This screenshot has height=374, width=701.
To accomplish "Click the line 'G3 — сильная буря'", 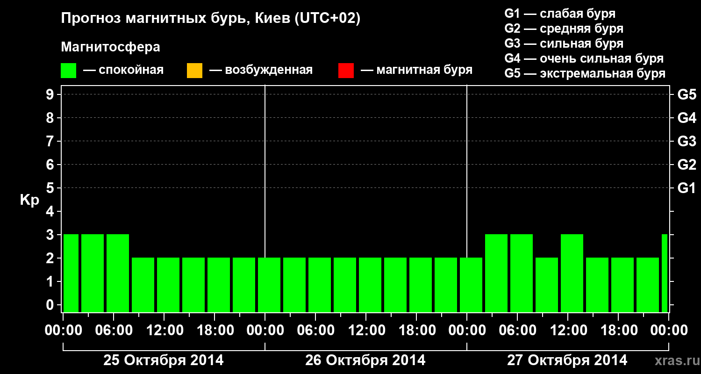I will (564, 43).
